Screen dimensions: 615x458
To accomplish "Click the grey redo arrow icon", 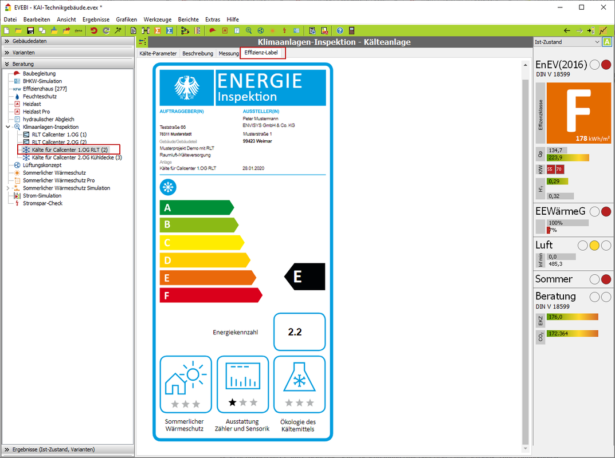I will [x=106, y=30].
